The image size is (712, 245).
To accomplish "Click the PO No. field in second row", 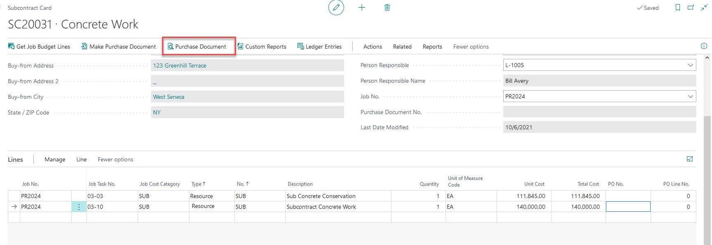I will pyautogui.click(x=627, y=207).
